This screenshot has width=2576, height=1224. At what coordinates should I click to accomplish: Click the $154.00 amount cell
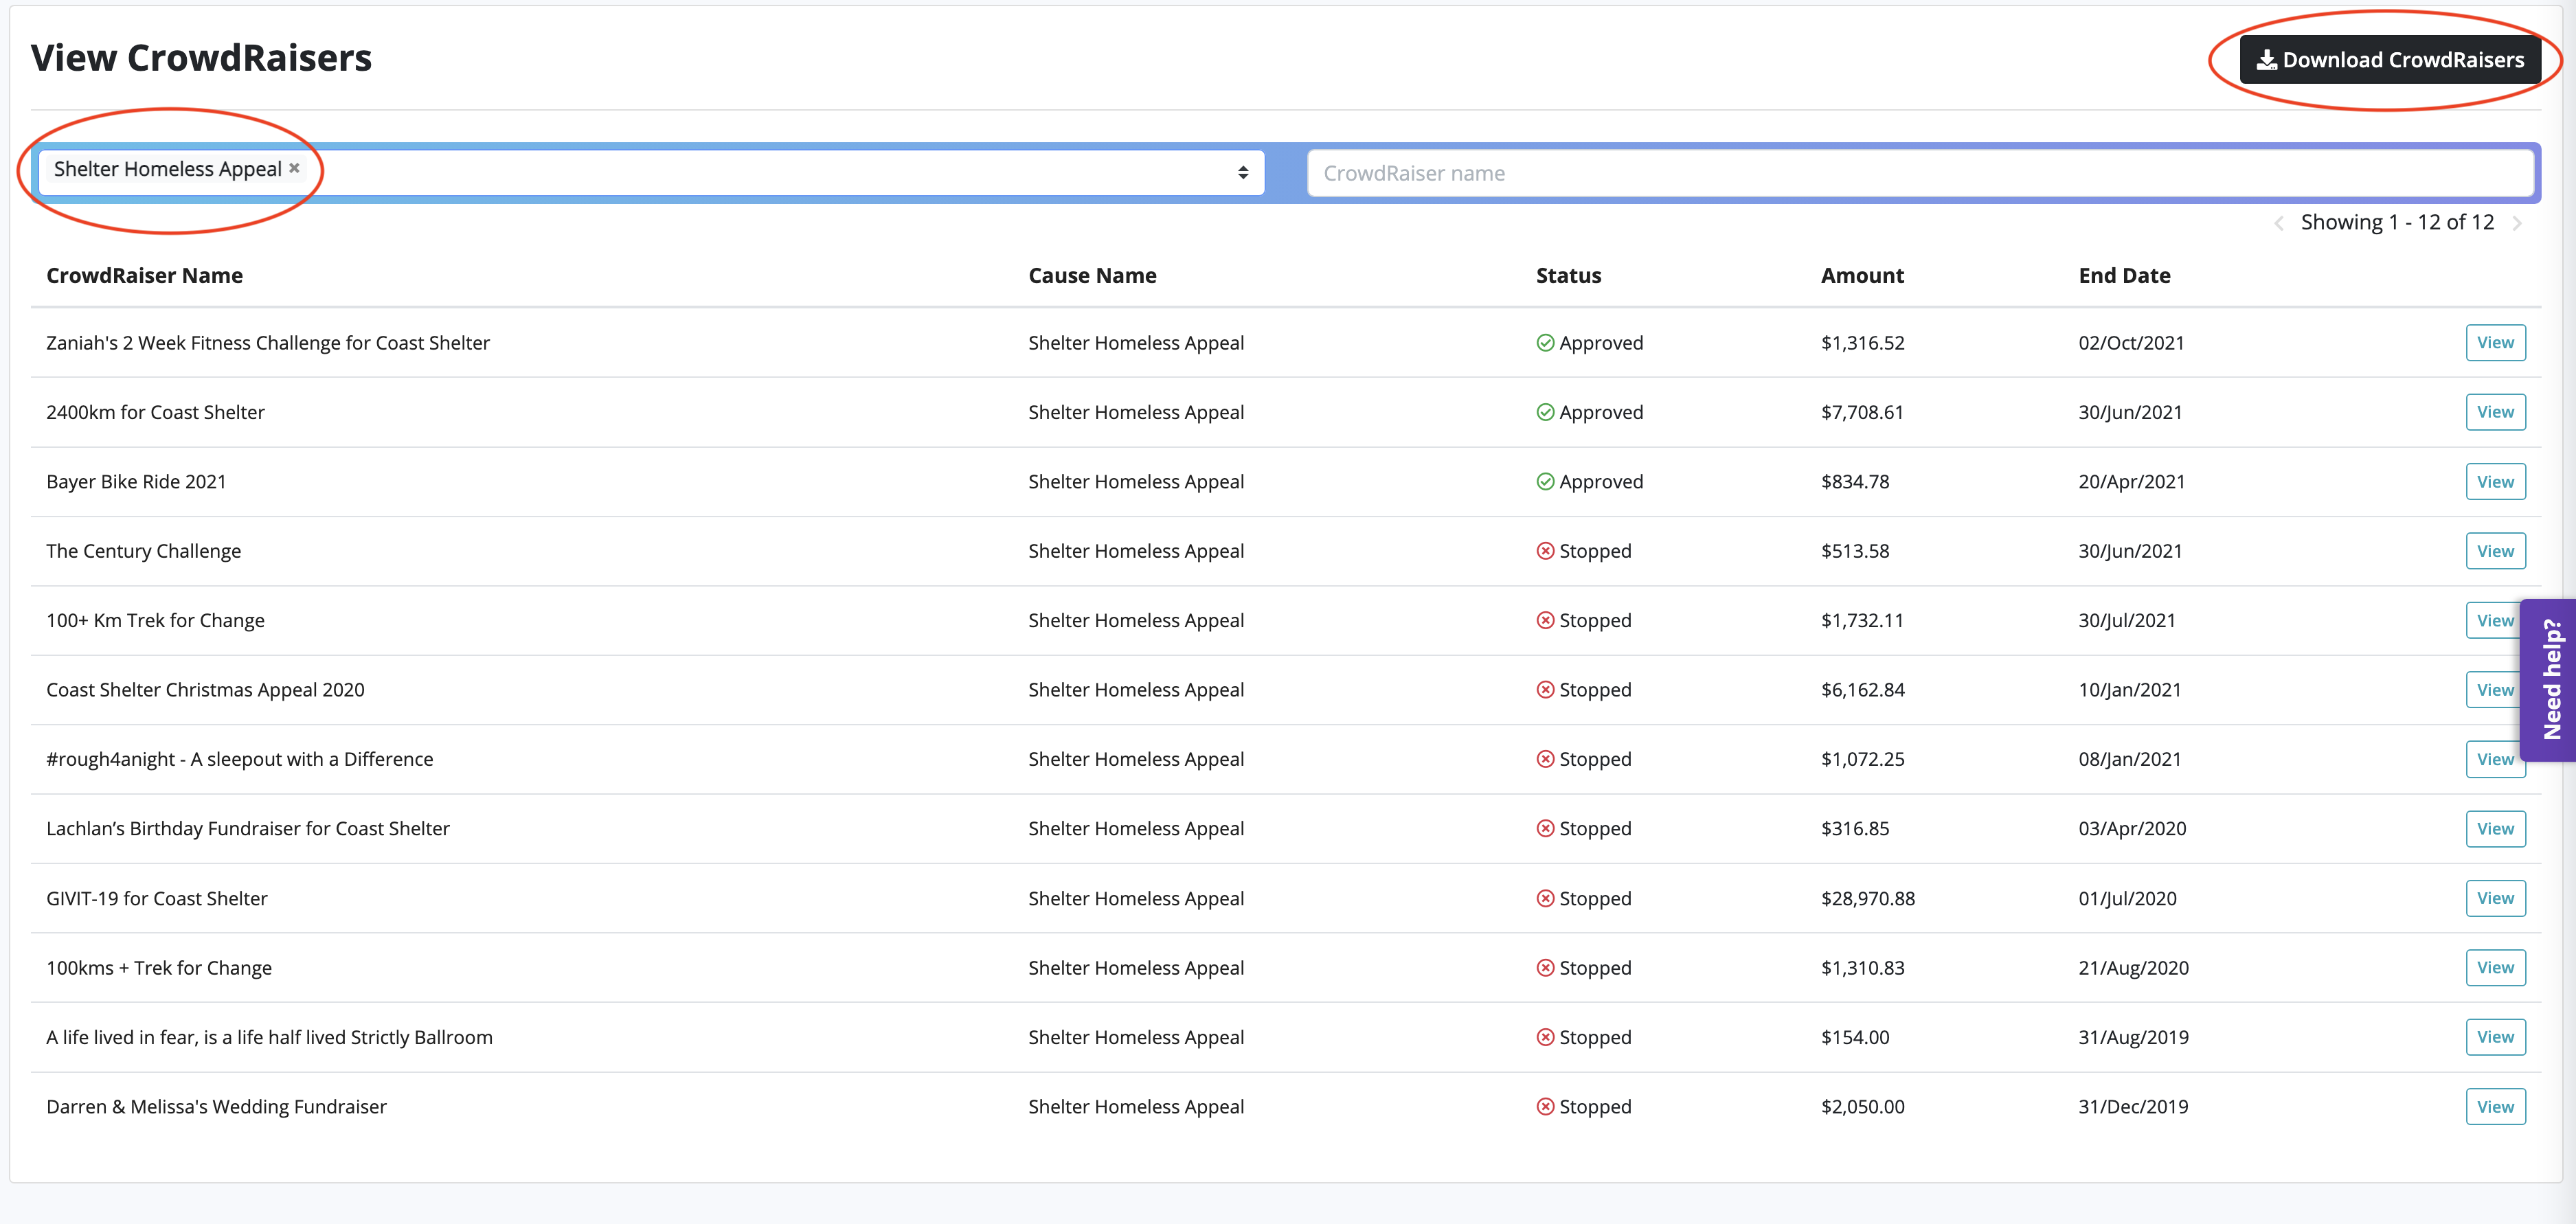pyautogui.click(x=1855, y=1038)
